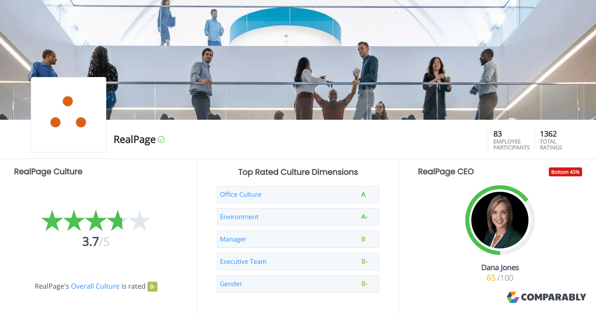Follow the Overall Culture link

click(95, 286)
